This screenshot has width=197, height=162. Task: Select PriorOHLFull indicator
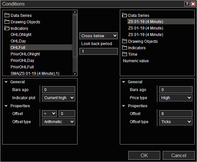point(22,67)
